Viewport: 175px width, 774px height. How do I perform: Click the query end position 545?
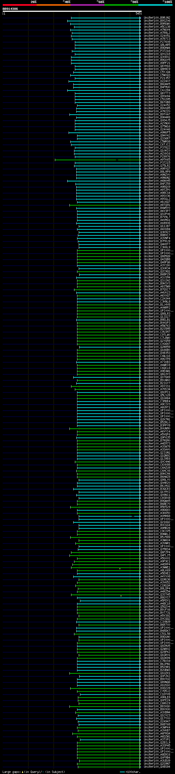[x=138, y=13]
